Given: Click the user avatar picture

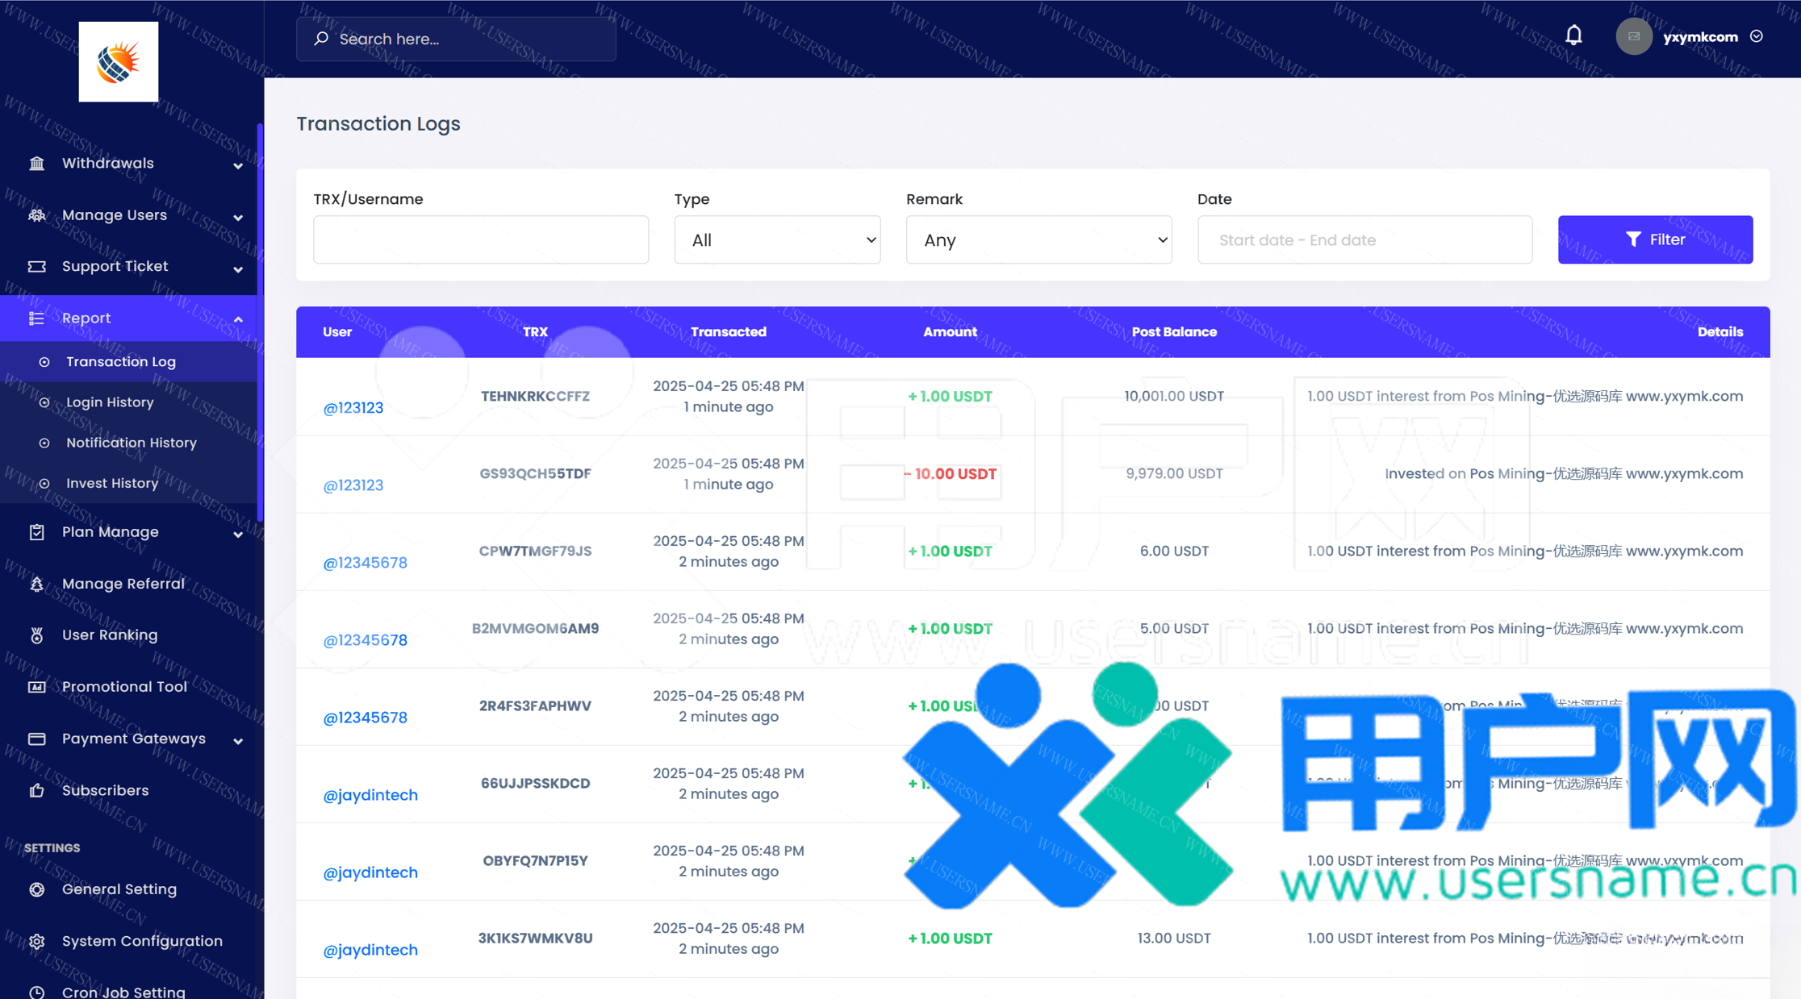Looking at the screenshot, I should click(x=1633, y=36).
